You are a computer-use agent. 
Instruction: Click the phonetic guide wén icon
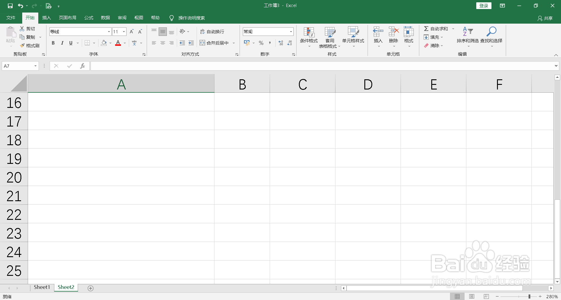coord(134,43)
